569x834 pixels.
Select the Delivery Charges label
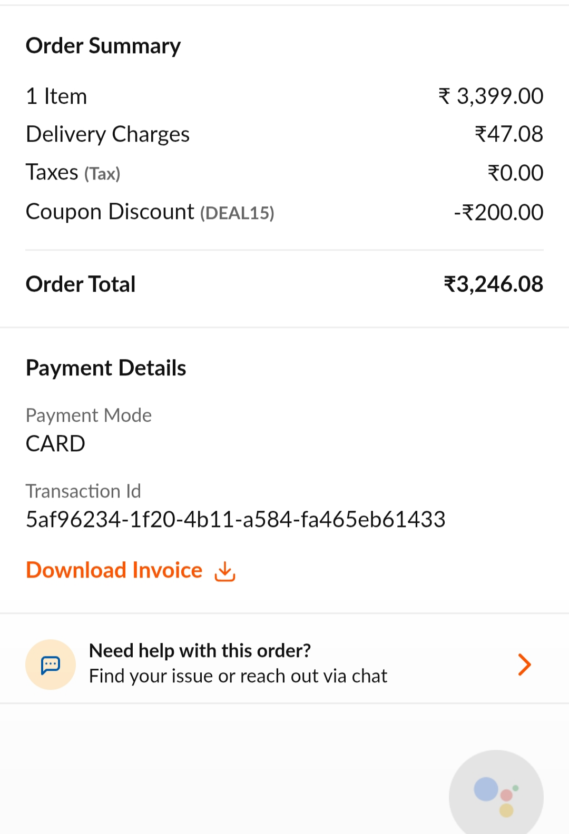(x=108, y=134)
